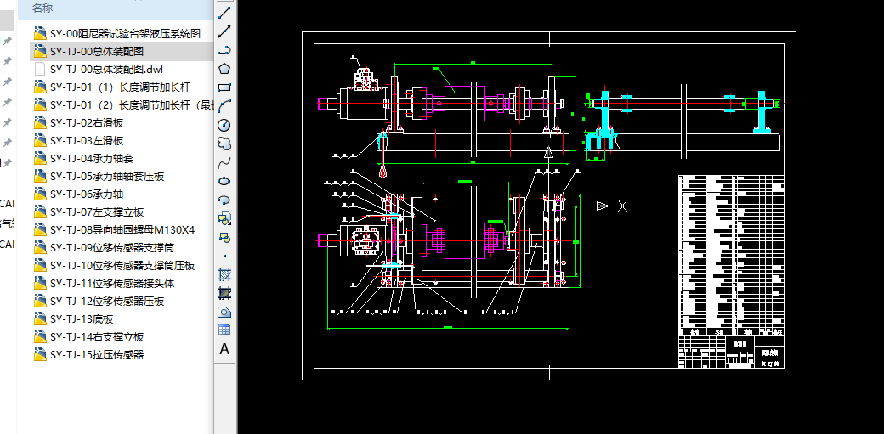Select file SY-TJ-04承力轴套
The image size is (884, 434).
[x=84, y=159]
